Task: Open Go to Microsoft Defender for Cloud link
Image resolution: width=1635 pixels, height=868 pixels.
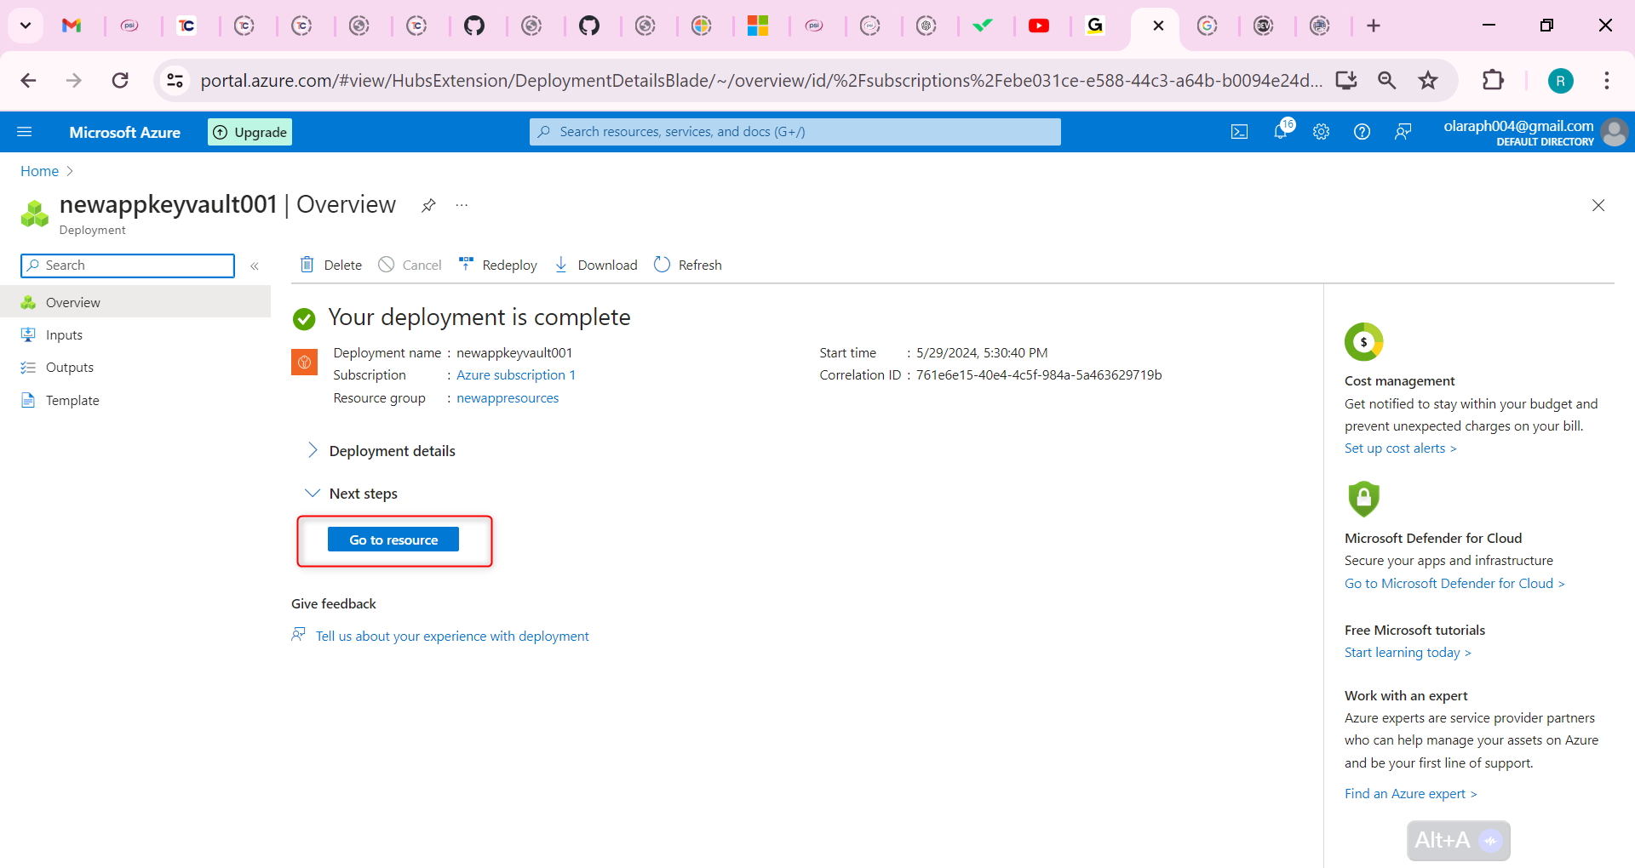Action: pos(1454,583)
